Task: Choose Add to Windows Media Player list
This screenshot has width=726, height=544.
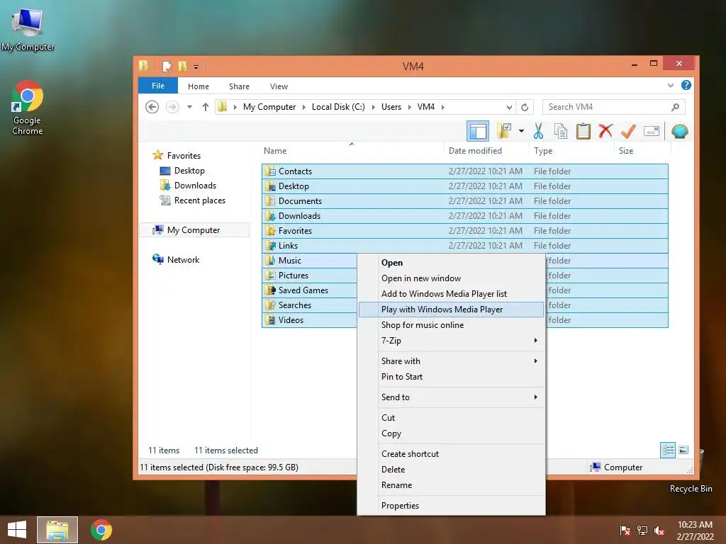Action: tap(451, 294)
